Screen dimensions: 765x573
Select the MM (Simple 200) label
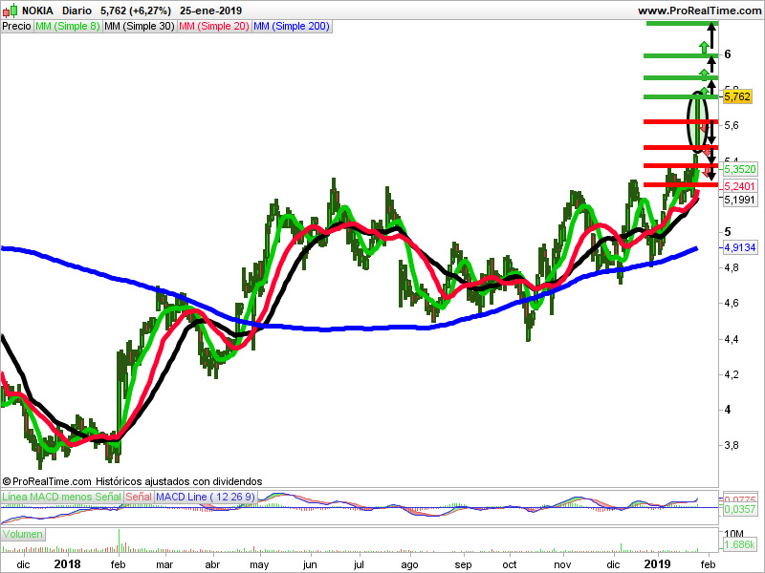(292, 27)
